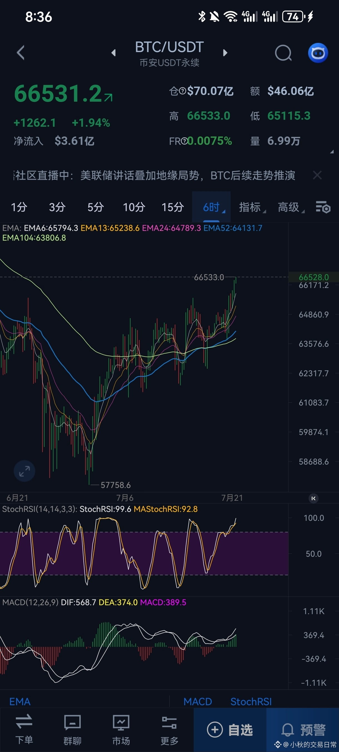
Task: Open chart settings list icon
Action: 323,207
